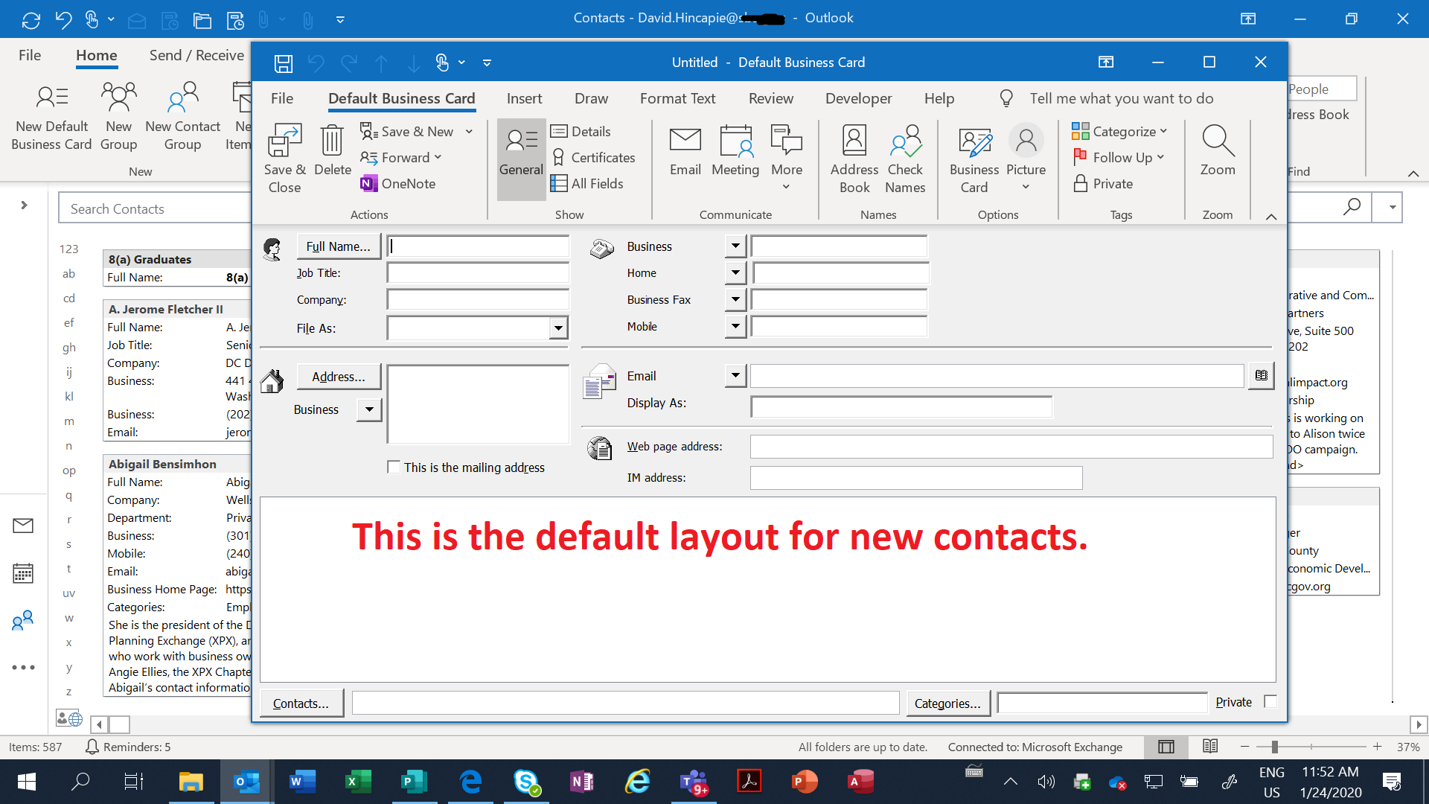
Task: Check This is the mailing address
Action: (x=394, y=468)
